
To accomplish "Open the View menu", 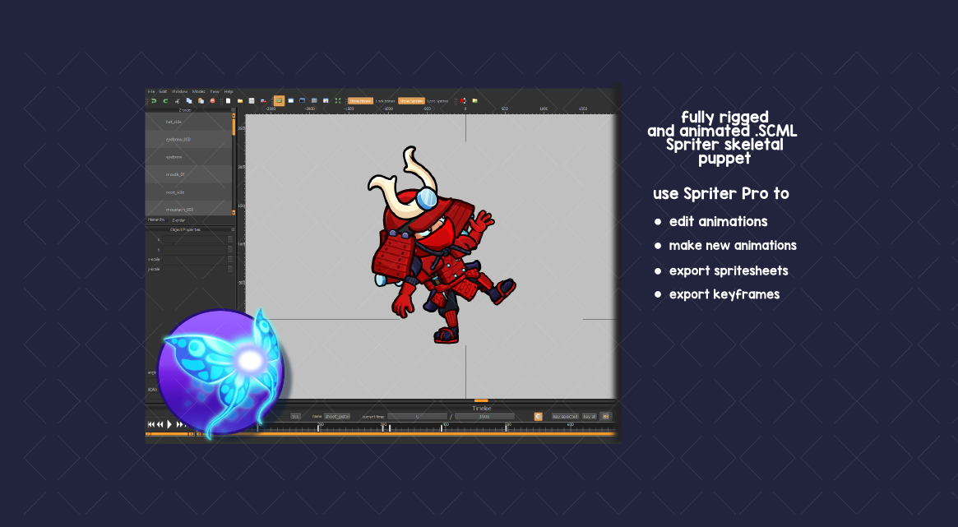I will [215, 91].
